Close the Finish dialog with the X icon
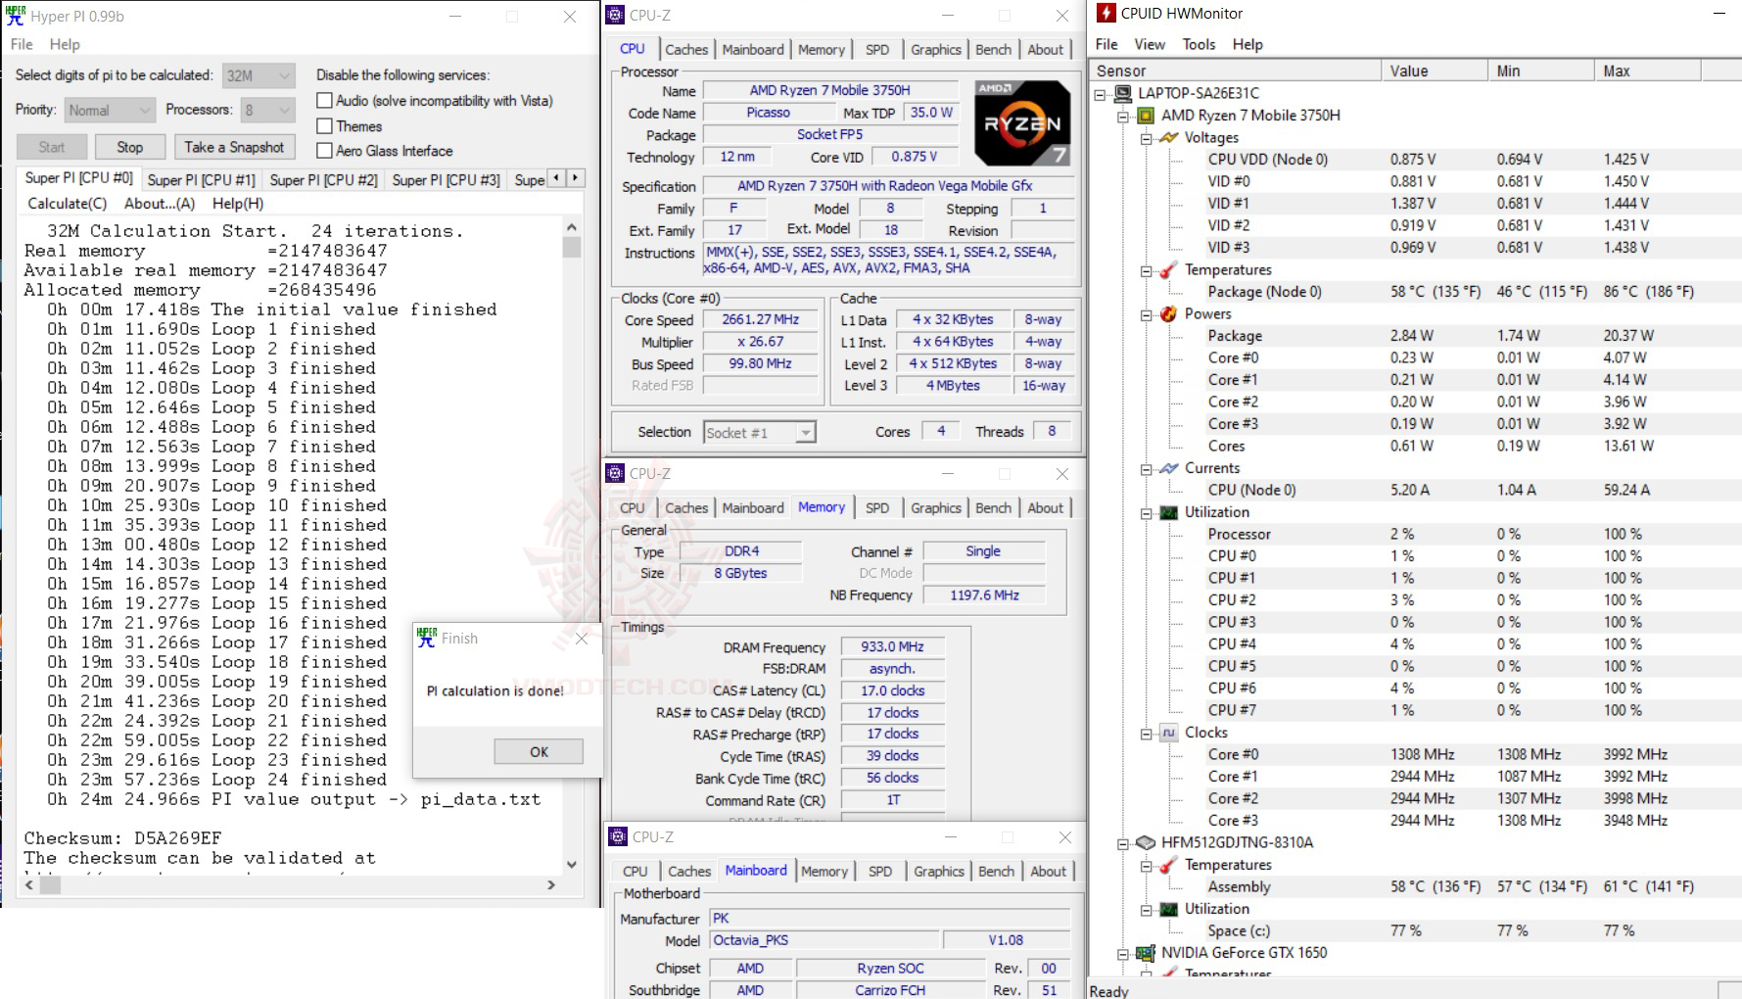This screenshot has width=1742, height=999. coord(582,639)
